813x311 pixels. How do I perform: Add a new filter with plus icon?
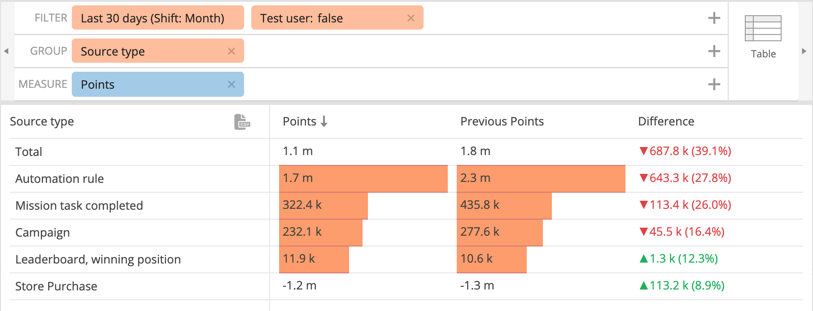(714, 18)
